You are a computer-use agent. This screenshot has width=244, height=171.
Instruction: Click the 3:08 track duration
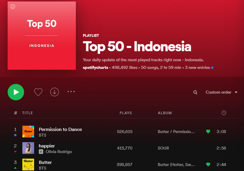coord(221,132)
